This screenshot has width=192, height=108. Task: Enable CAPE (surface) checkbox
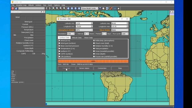pyautogui.click(x=59, y=54)
